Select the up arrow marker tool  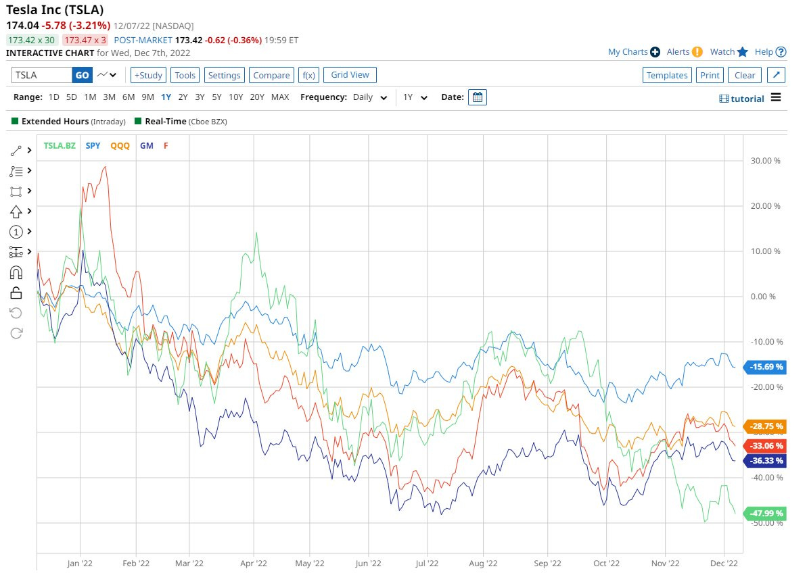(x=16, y=211)
